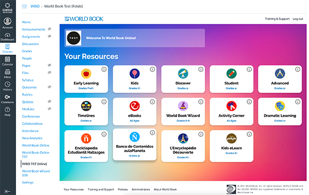Viewport: 309px width, 195px height.
Task: Open Your Resources footer link
Action: click(74, 189)
